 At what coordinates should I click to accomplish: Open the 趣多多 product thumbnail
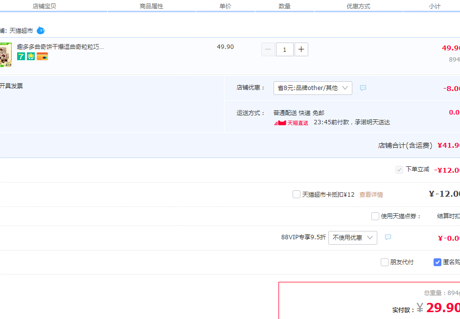click(5, 55)
